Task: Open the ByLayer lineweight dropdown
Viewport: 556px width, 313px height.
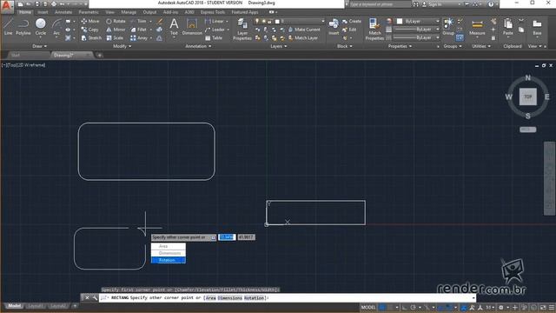Action: point(416,30)
